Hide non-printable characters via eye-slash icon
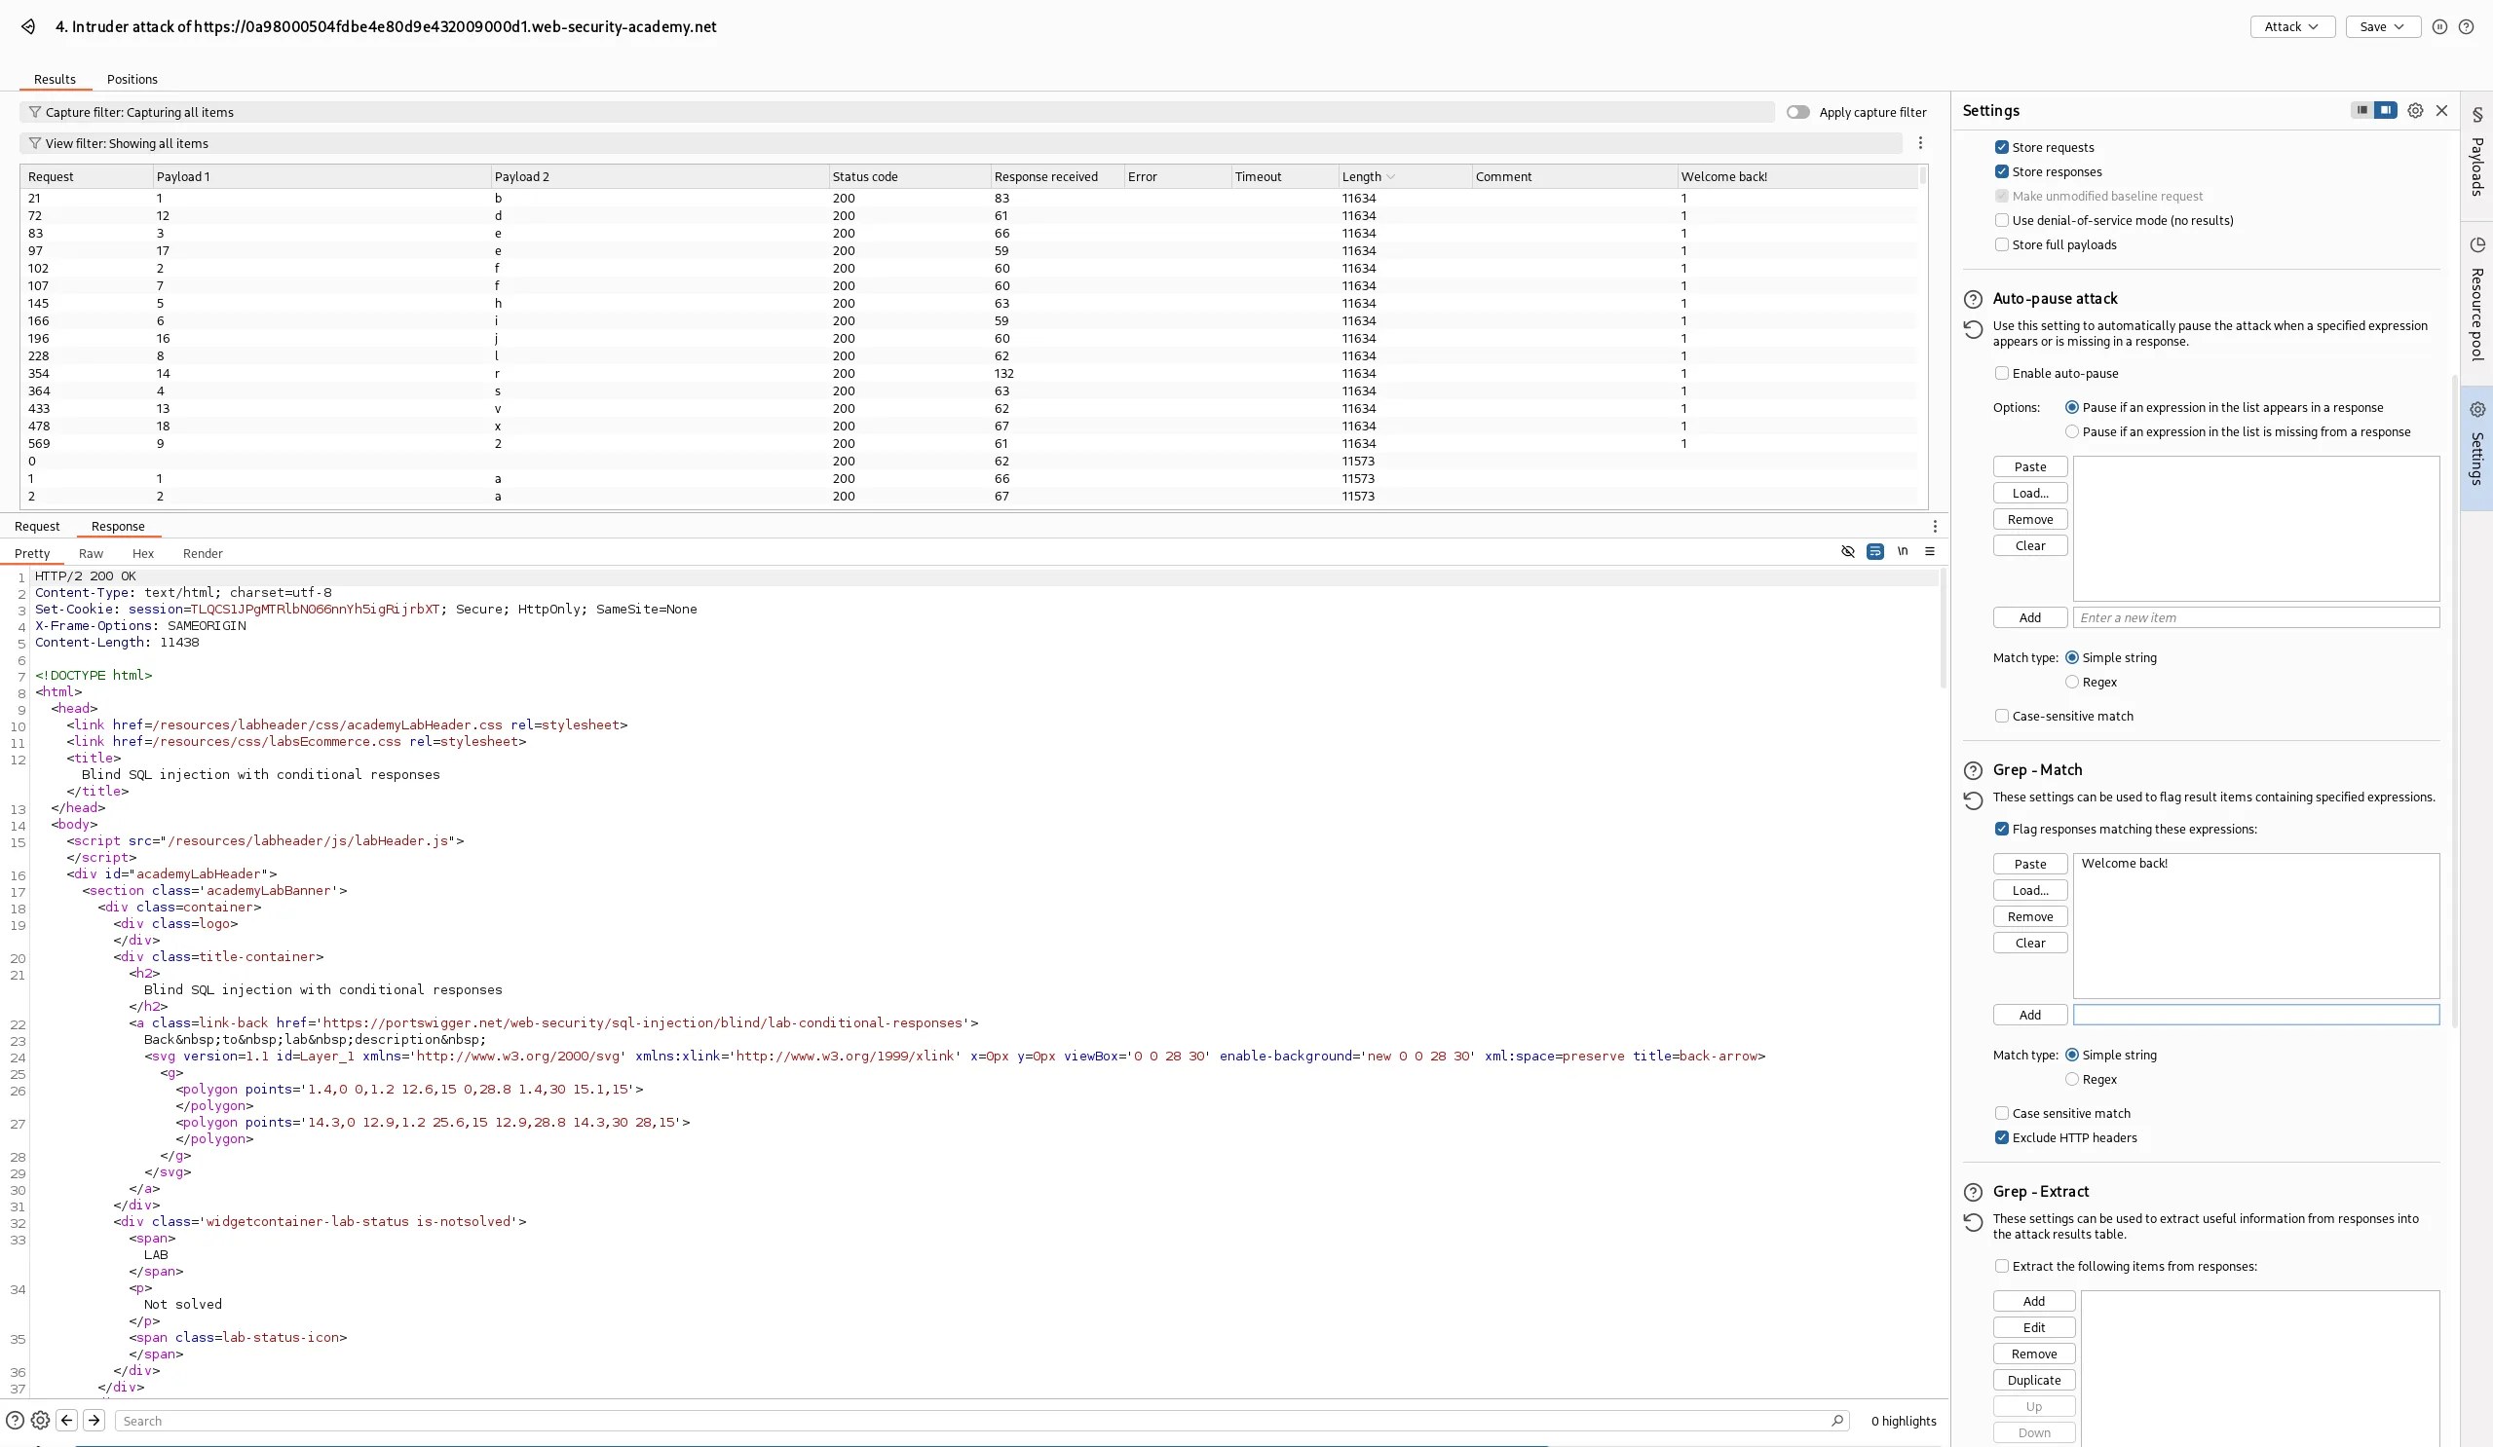2493x1447 pixels. [x=1847, y=552]
